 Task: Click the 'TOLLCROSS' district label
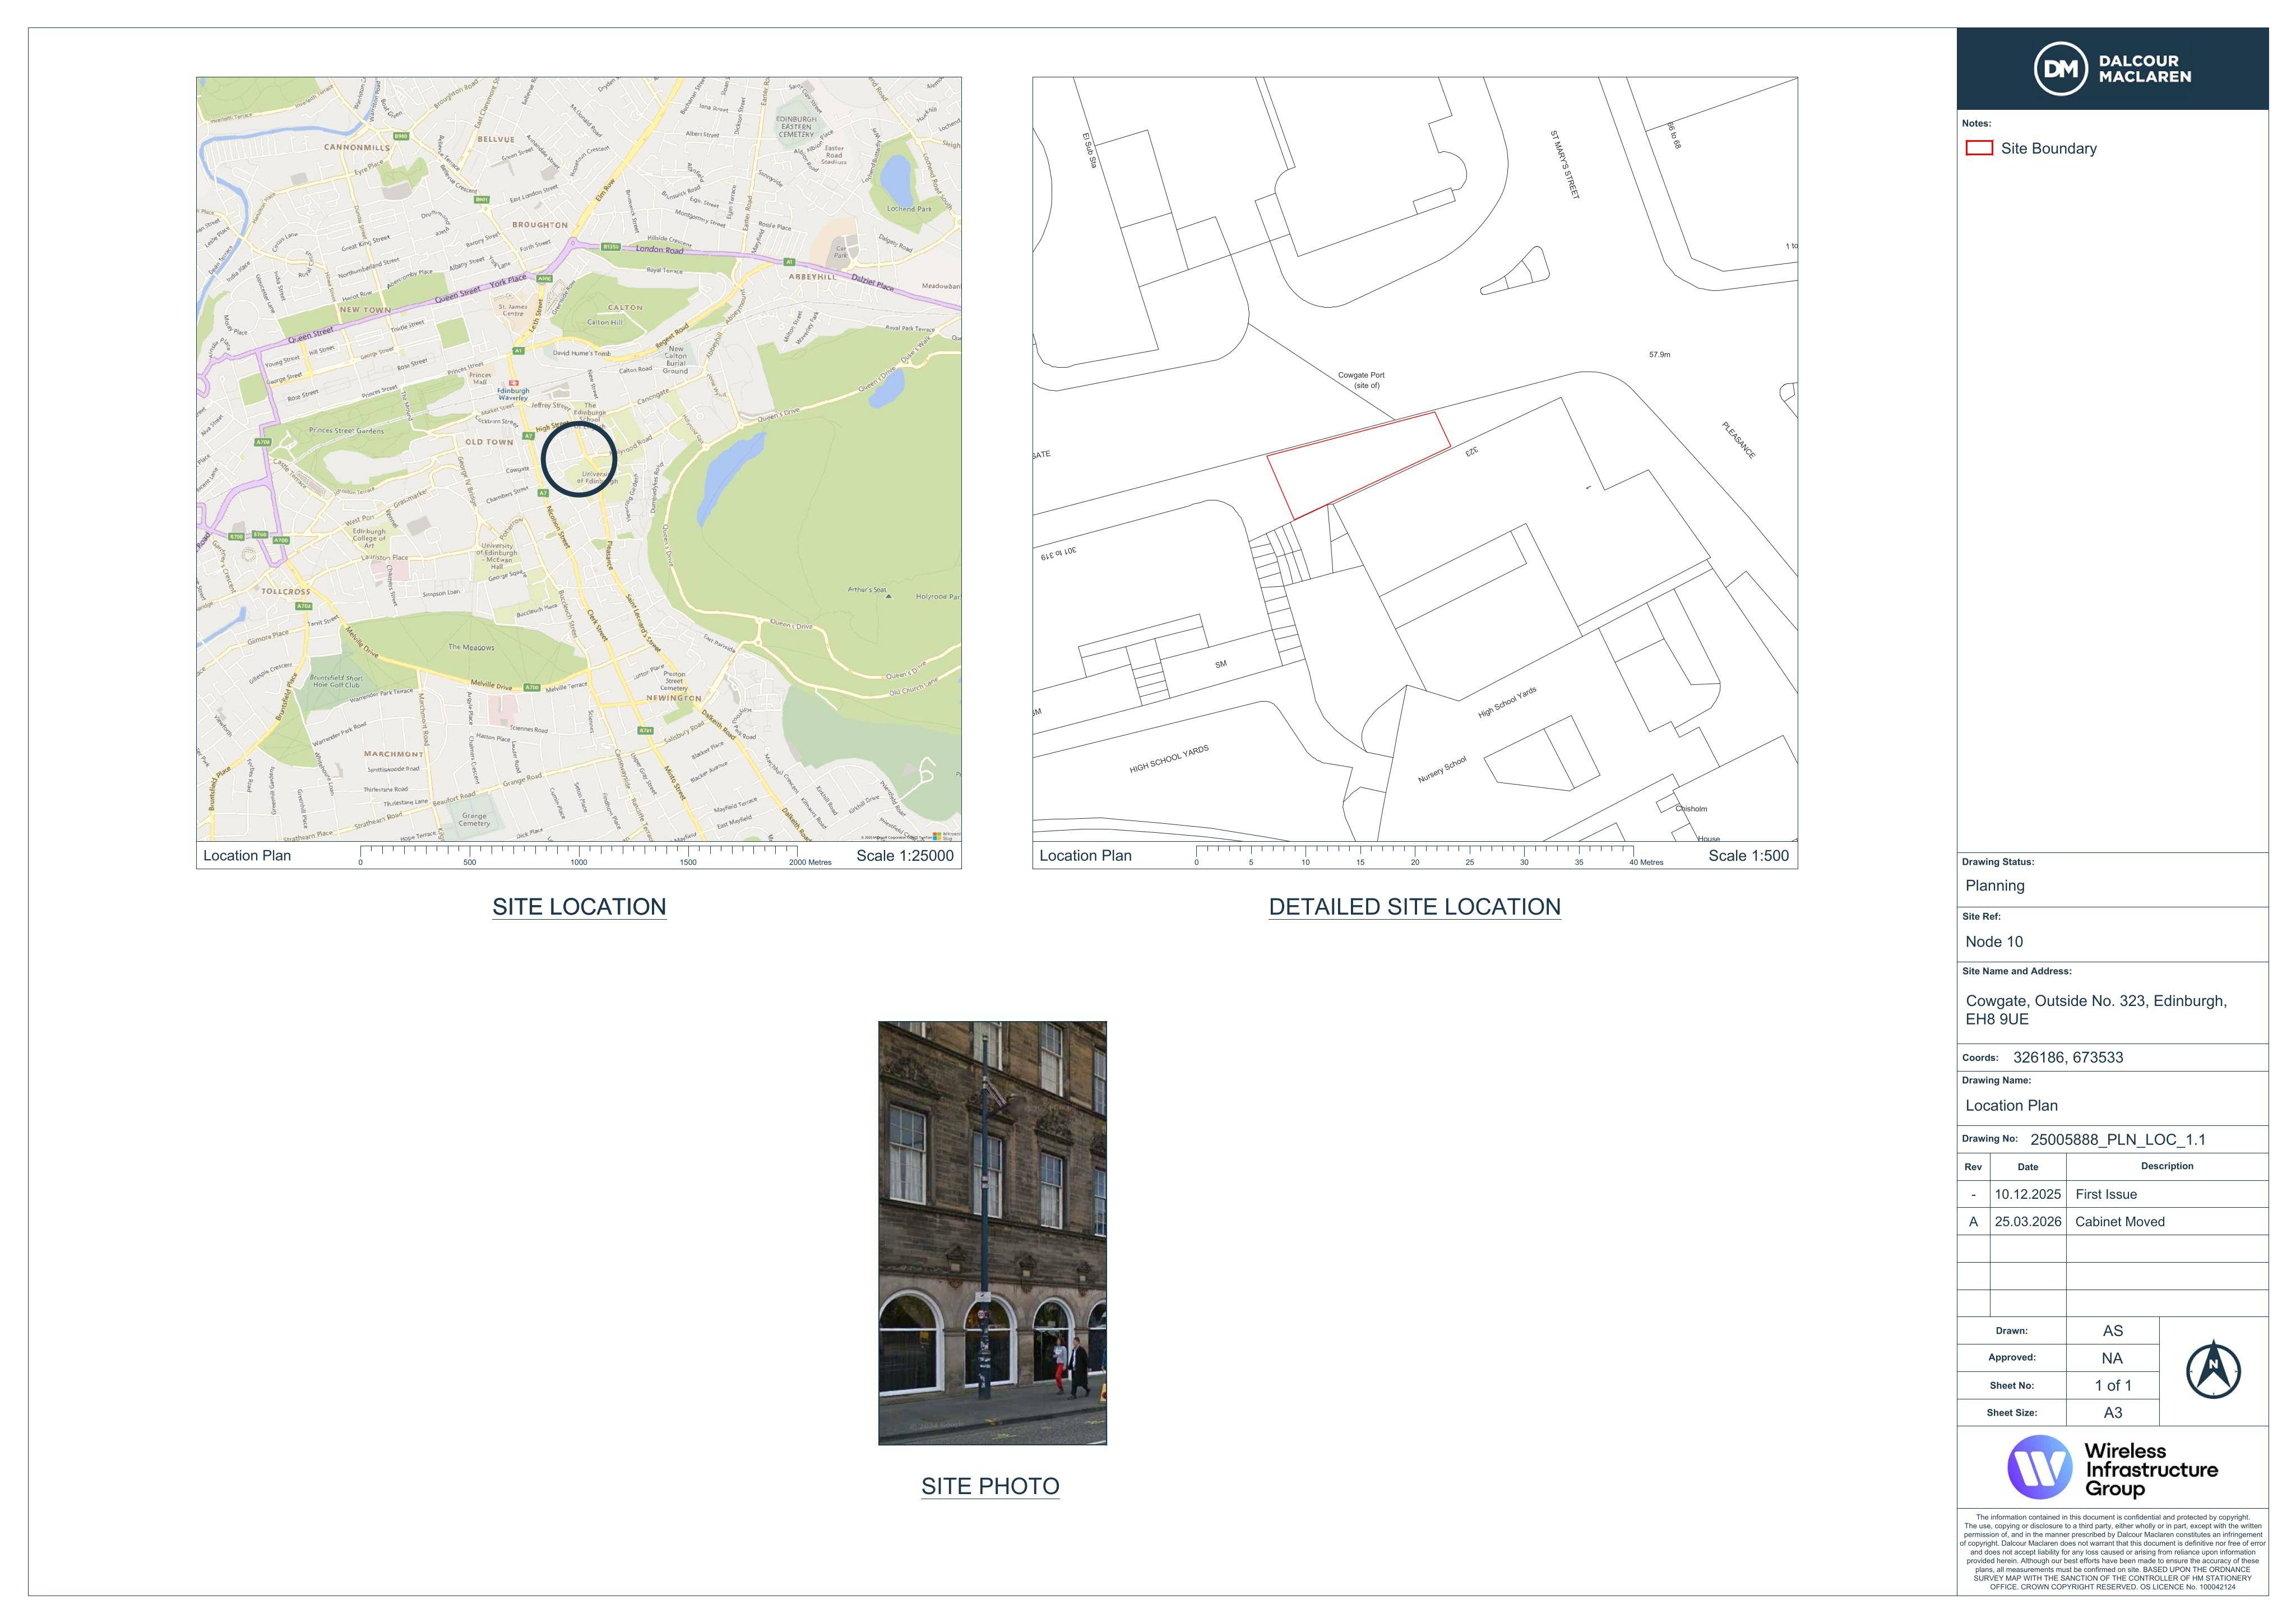286,592
